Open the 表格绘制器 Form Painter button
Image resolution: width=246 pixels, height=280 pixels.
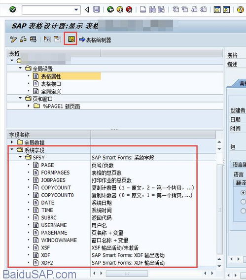95,39
